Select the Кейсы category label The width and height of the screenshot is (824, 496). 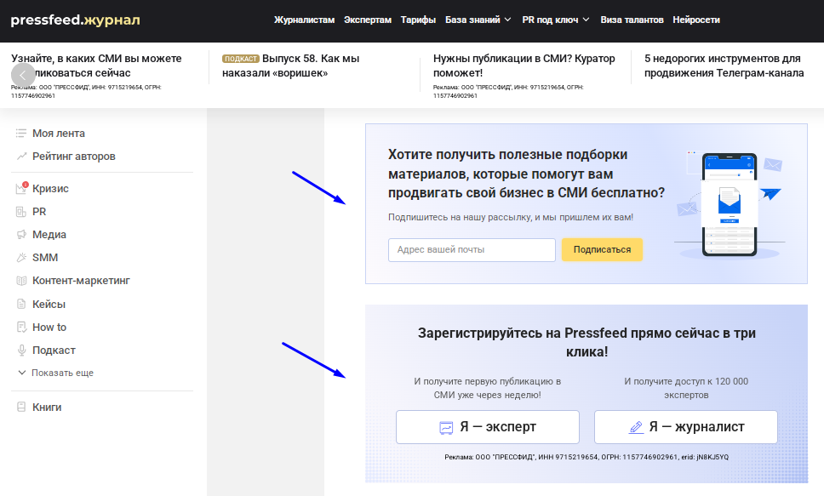click(x=49, y=305)
